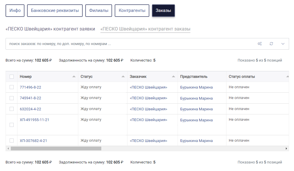Screen dimensions: 294x171
Task: Open order link ХП-307682-4-21
Action: [x=33, y=141]
